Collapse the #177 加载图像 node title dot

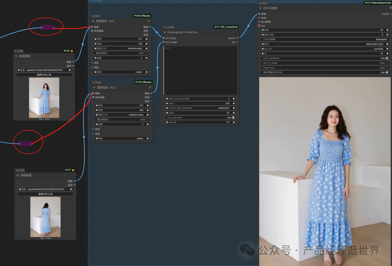17,175
